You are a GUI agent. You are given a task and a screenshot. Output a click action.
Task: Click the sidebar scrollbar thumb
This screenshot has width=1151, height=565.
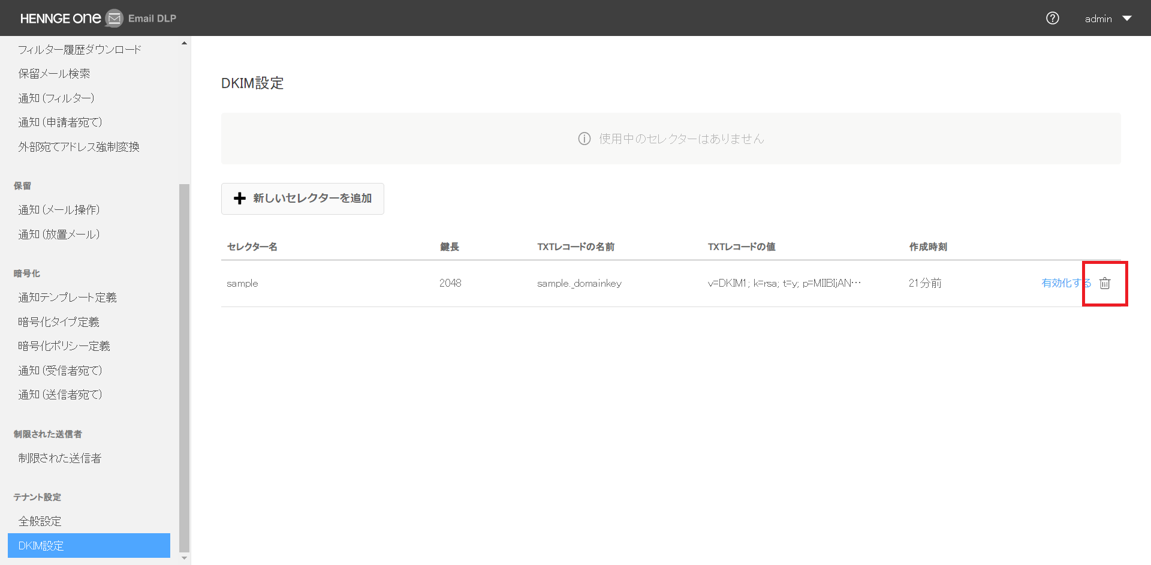coord(184,366)
